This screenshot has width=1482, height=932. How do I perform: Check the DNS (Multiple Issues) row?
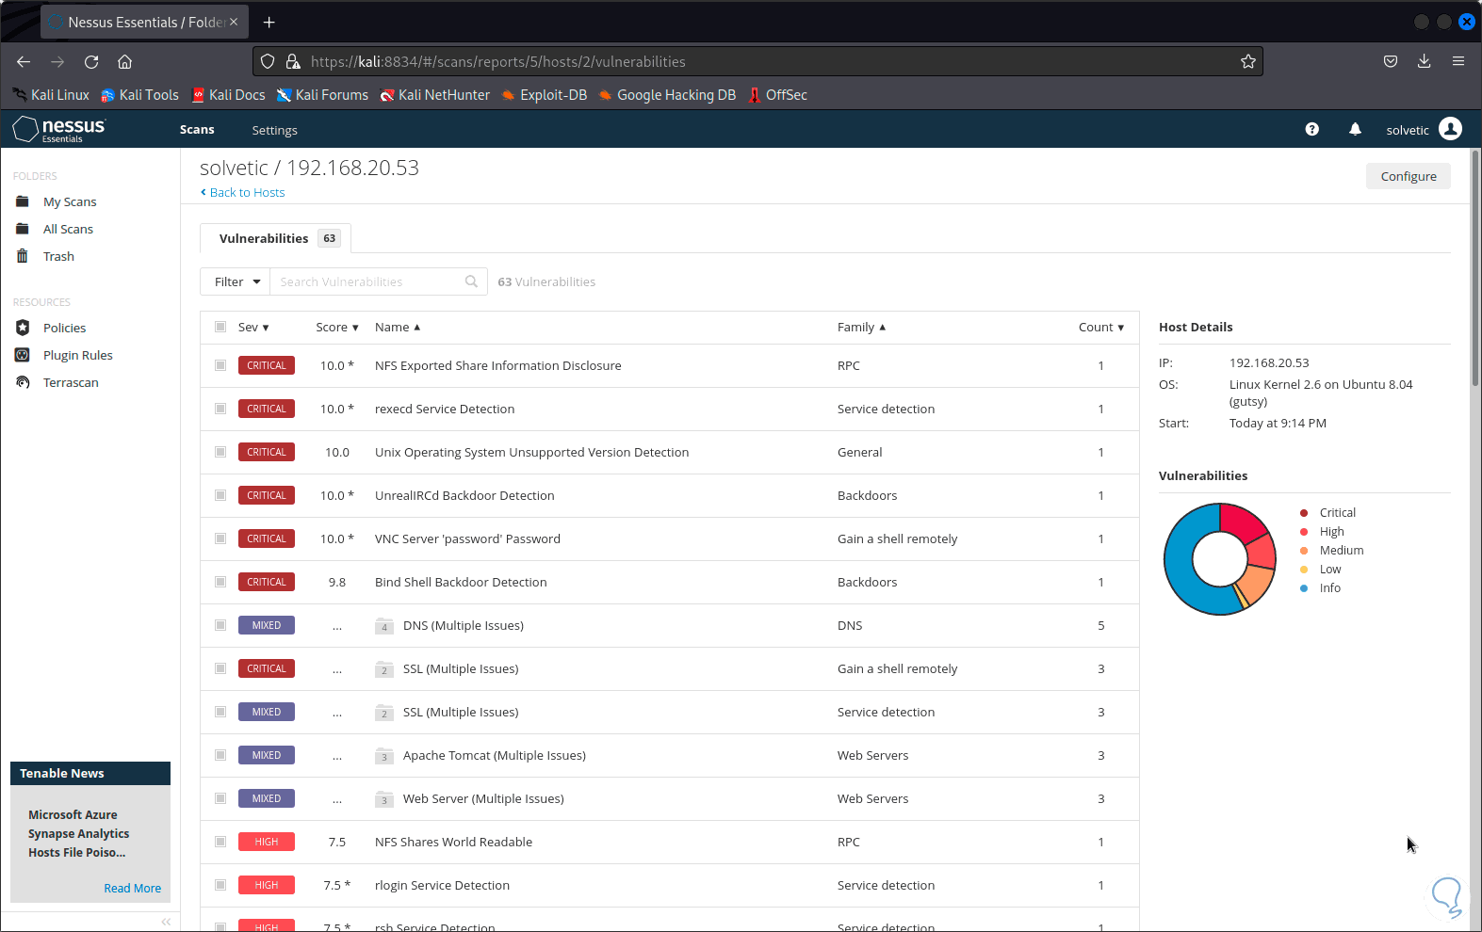click(220, 625)
